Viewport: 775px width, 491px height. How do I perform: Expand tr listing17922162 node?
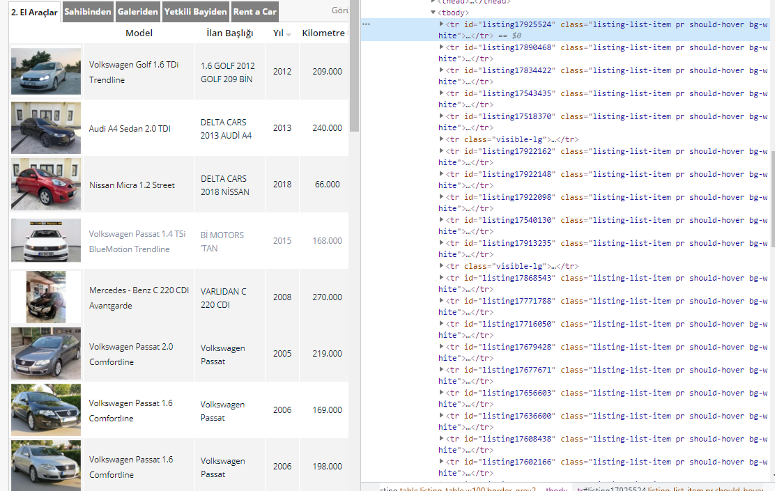(x=441, y=150)
